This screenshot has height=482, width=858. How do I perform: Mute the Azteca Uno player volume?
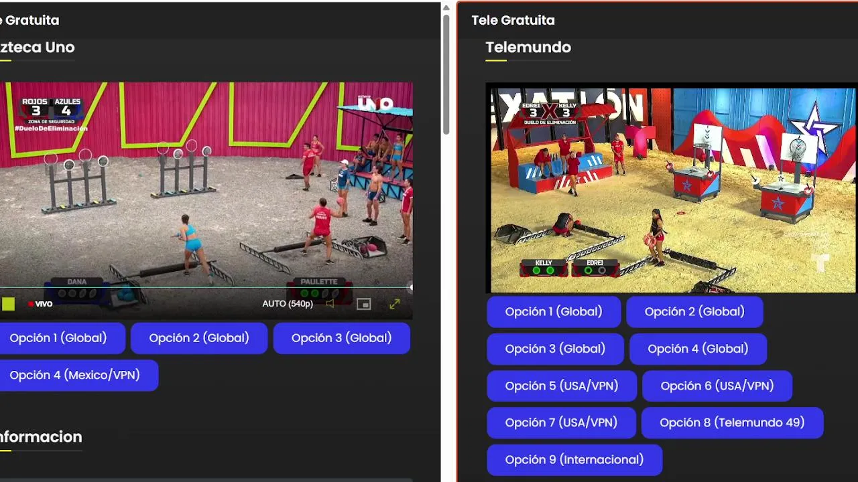330,304
